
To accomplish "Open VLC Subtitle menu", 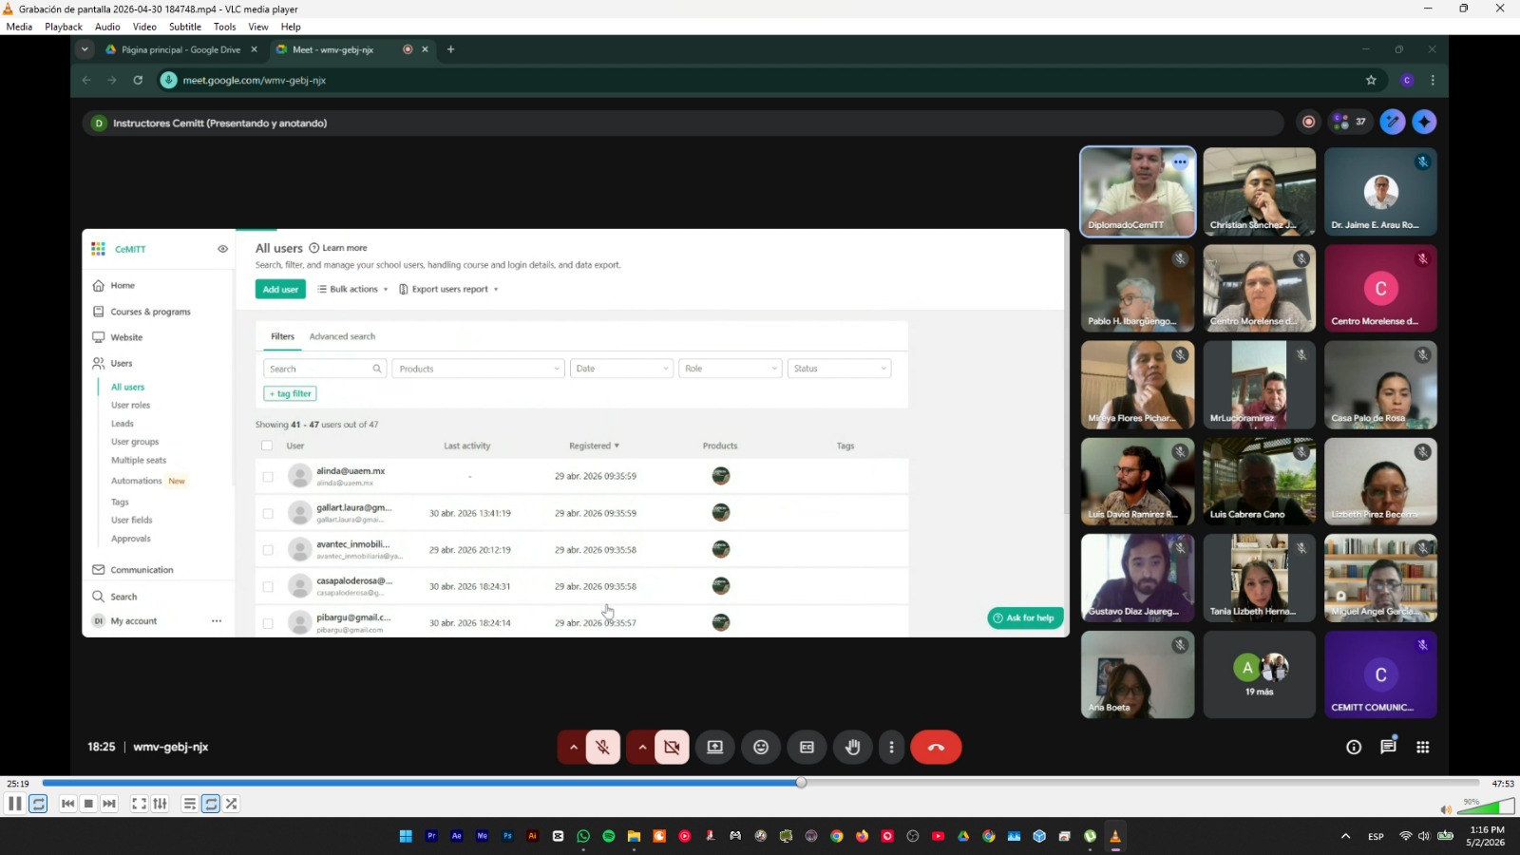I will pos(185,27).
